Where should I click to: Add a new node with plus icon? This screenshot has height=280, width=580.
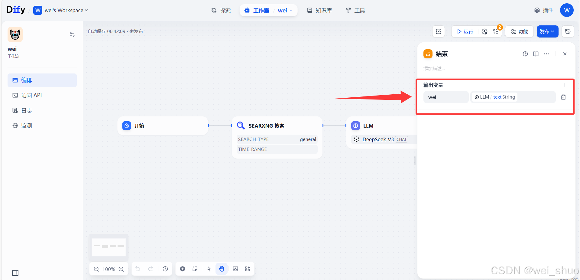(183, 269)
